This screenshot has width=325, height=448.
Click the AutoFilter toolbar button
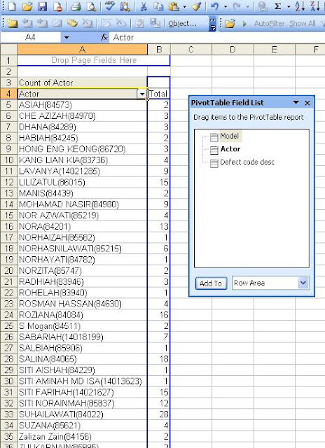[269, 23]
